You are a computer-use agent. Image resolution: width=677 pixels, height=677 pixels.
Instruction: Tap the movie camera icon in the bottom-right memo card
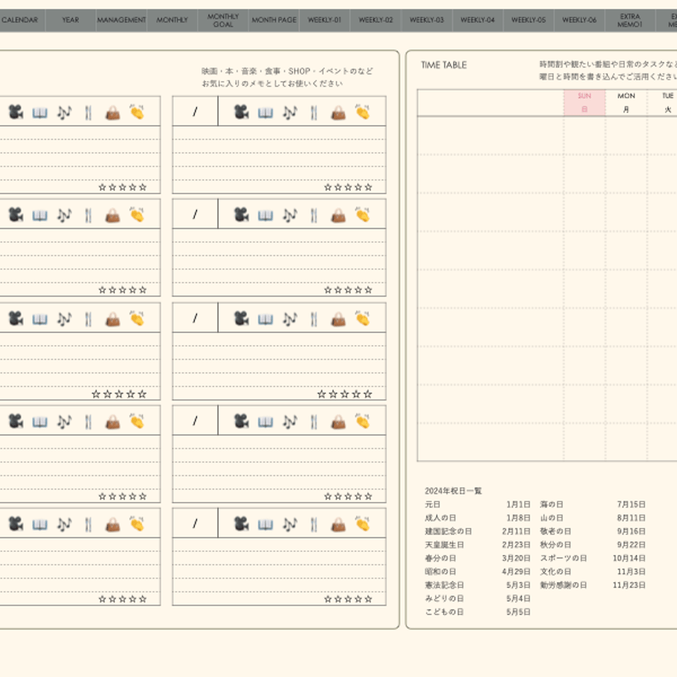click(x=241, y=524)
